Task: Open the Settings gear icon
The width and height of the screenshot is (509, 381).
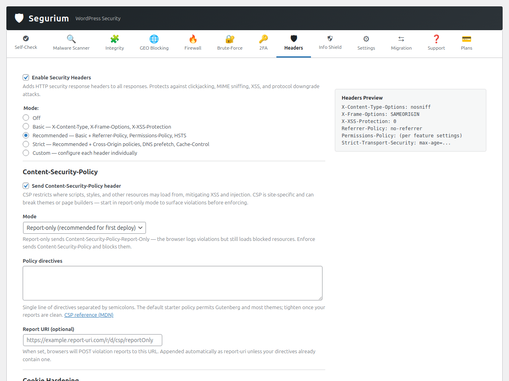Action: point(366,39)
